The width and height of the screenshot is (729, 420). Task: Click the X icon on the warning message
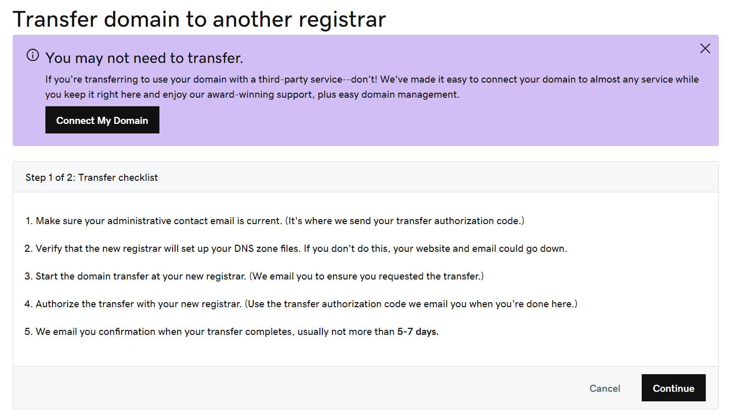705,48
